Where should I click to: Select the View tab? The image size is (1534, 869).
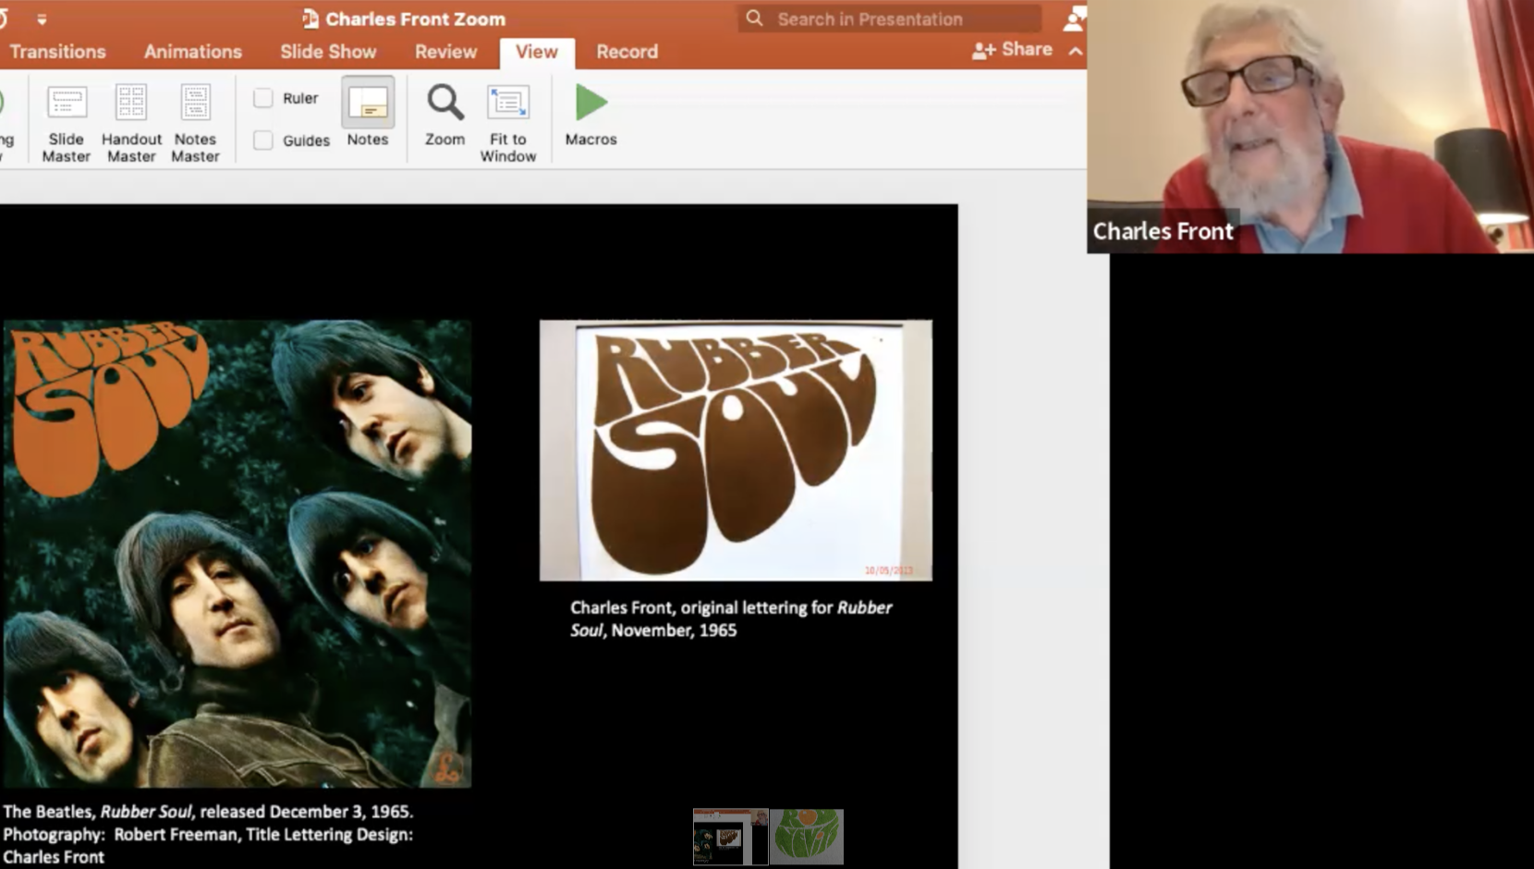[537, 53]
